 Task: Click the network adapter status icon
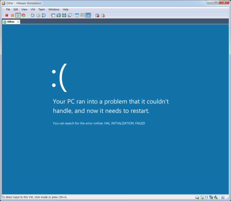point(211,197)
